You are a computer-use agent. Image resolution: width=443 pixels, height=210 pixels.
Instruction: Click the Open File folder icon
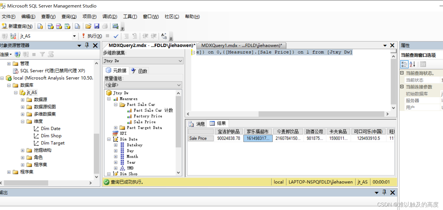click(x=88, y=26)
